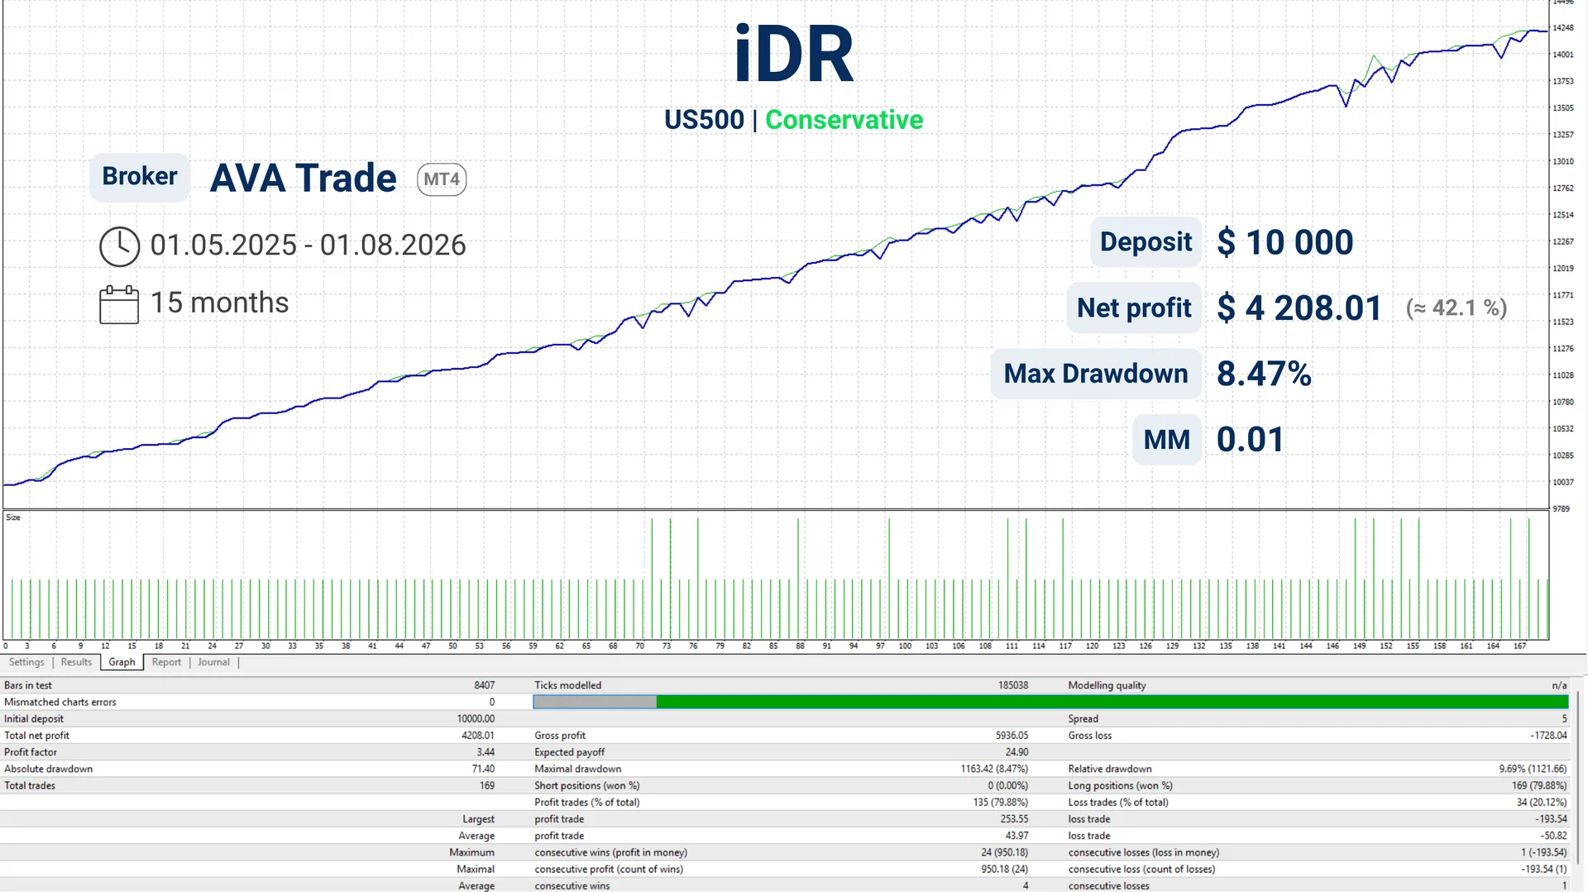Click the calendar icon beside 15 months

click(x=119, y=304)
